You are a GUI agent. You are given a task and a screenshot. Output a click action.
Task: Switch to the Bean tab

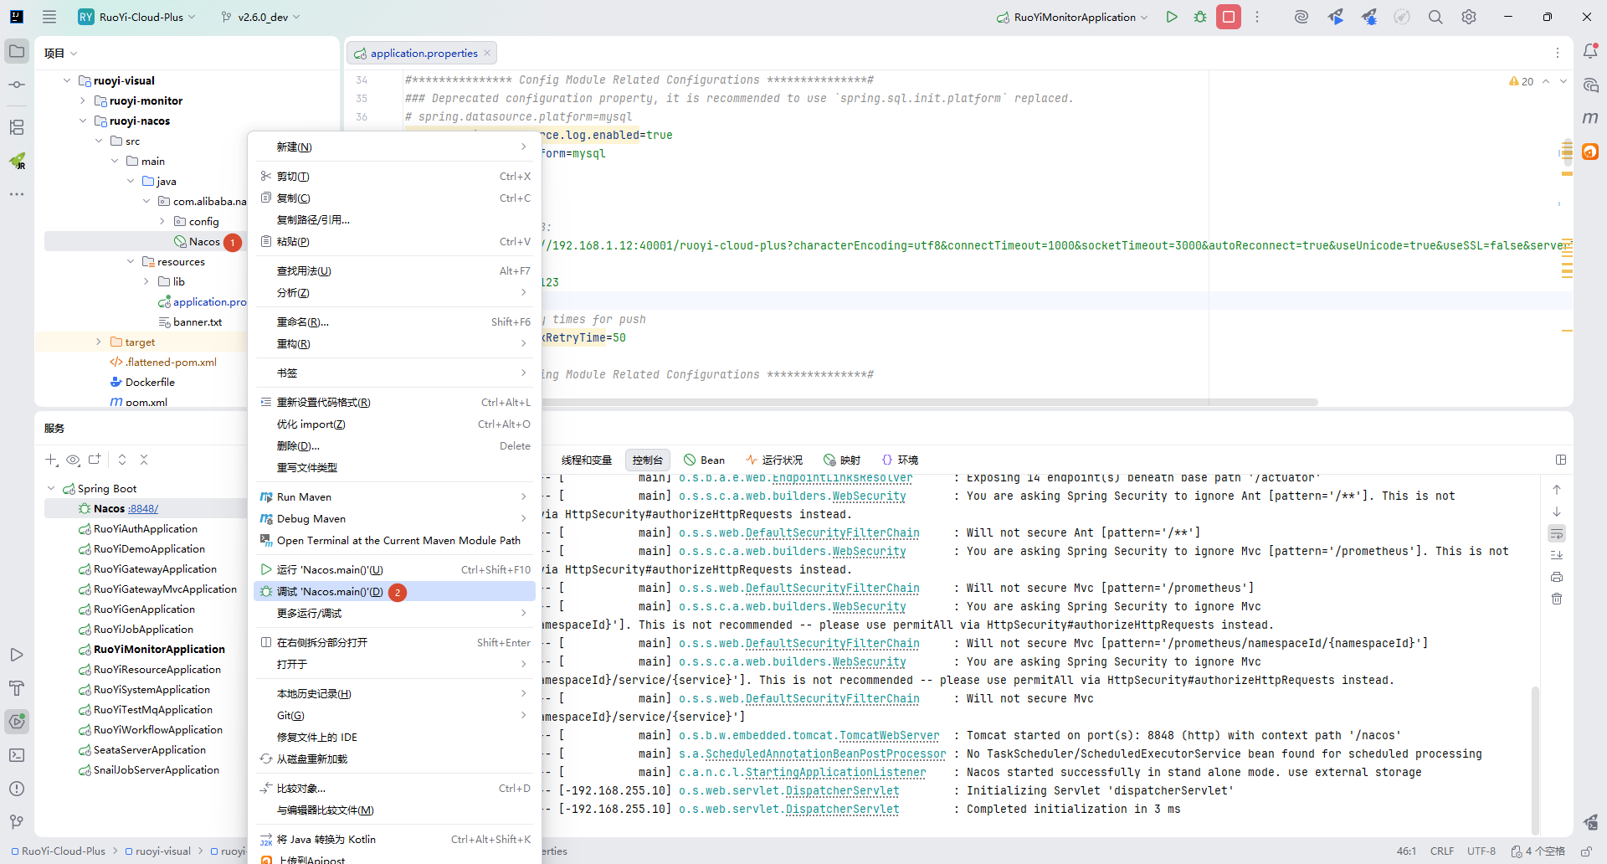point(704,460)
